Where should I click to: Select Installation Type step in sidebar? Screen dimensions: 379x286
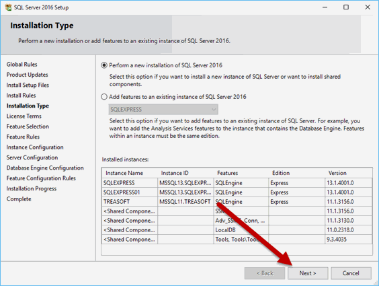(x=28, y=106)
